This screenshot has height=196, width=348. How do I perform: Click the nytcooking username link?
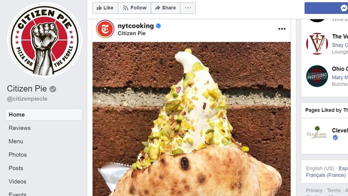tap(135, 26)
